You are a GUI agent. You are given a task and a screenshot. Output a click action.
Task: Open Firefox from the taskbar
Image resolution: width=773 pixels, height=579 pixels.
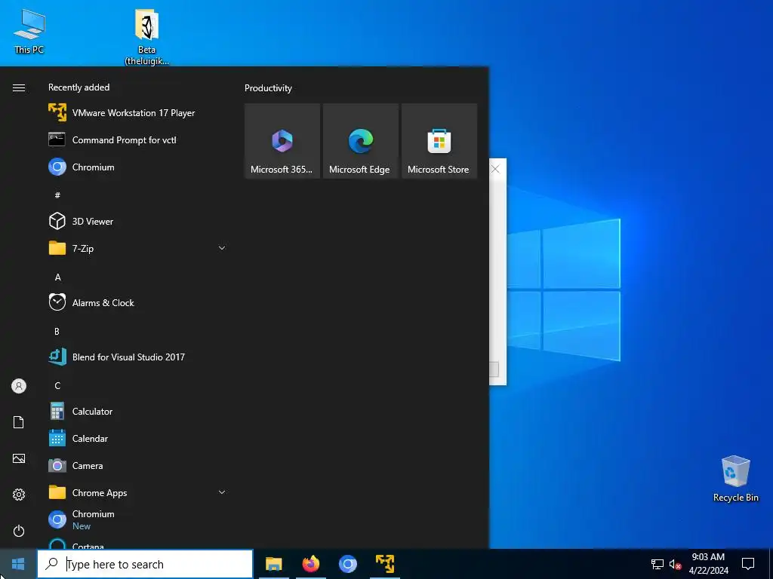(310, 564)
